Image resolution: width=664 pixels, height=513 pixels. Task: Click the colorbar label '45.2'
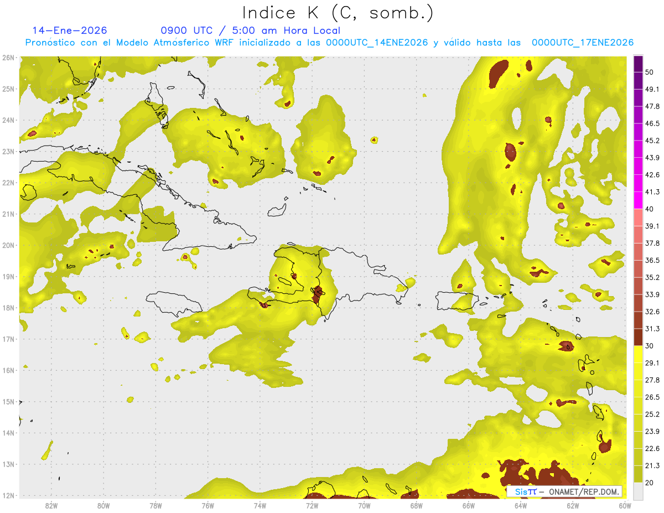(x=652, y=141)
